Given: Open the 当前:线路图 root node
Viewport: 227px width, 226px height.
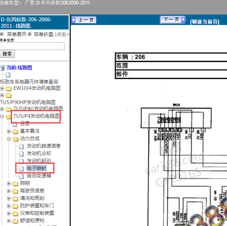Looking at the screenshot, I should pos(19,68).
